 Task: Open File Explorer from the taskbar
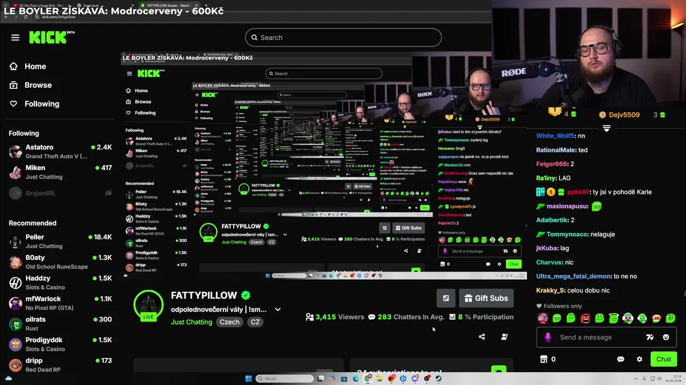379,379
